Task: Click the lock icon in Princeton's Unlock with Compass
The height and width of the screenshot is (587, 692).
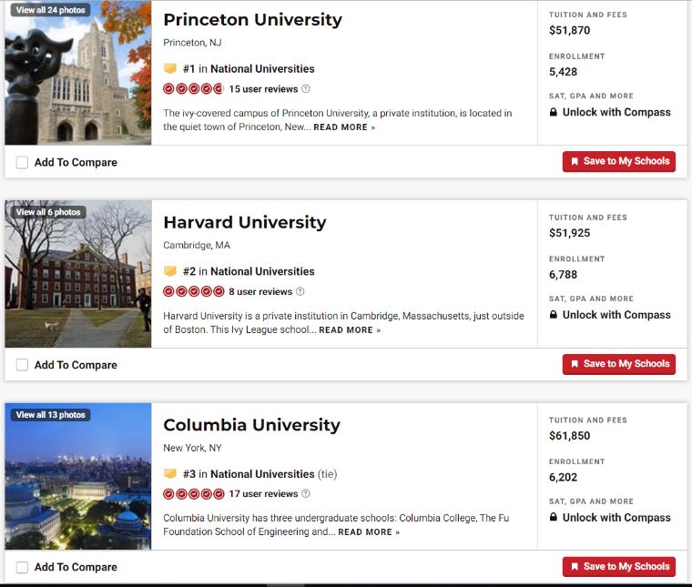Action: (553, 112)
